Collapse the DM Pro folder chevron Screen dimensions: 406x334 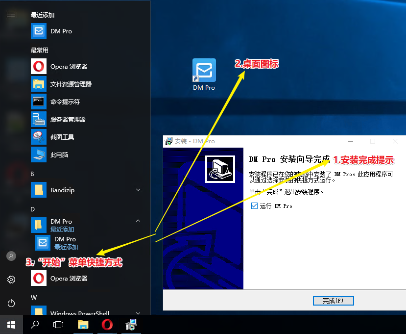pos(138,221)
